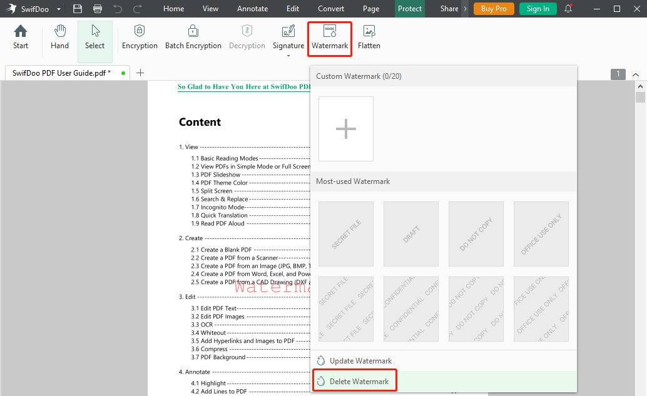647x396 pixels.
Task: Expand the Signature dropdown arrow
Action: coord(288,56)
